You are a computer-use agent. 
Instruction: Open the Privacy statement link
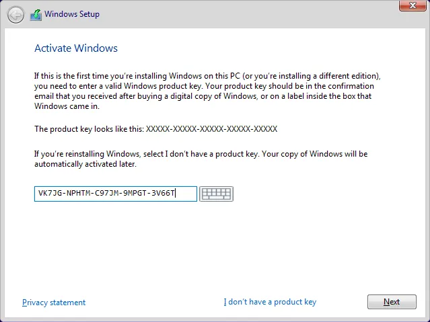click(54, 303)
